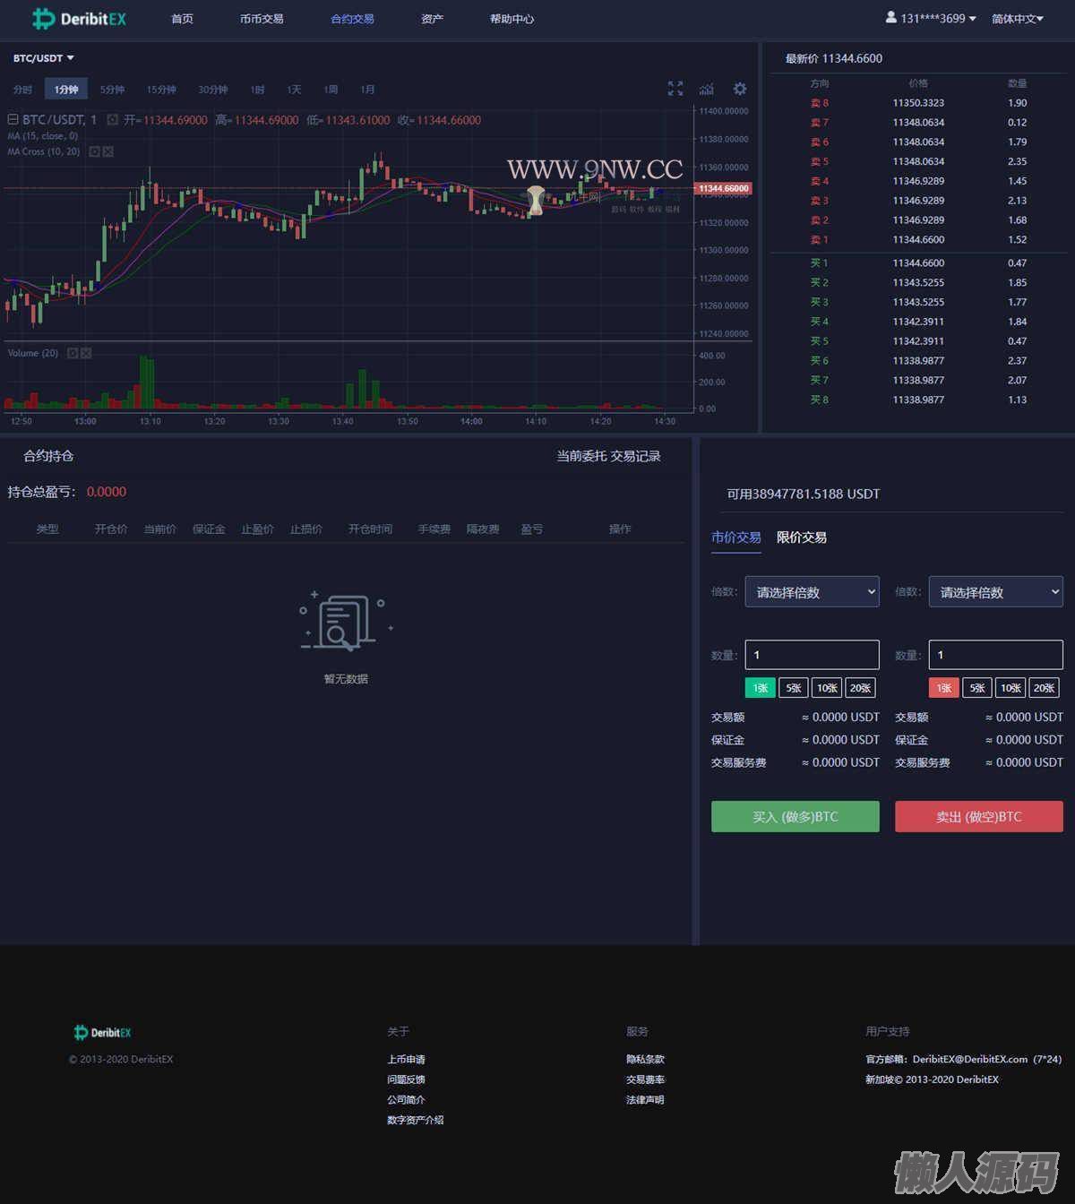Click the footer DeribitEX logo
Image resolution: width=1075 pixels, height=1204 pixels.
coord(102,1032)
